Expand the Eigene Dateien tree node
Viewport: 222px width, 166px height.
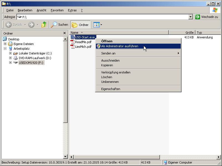(x=5, y=44)
